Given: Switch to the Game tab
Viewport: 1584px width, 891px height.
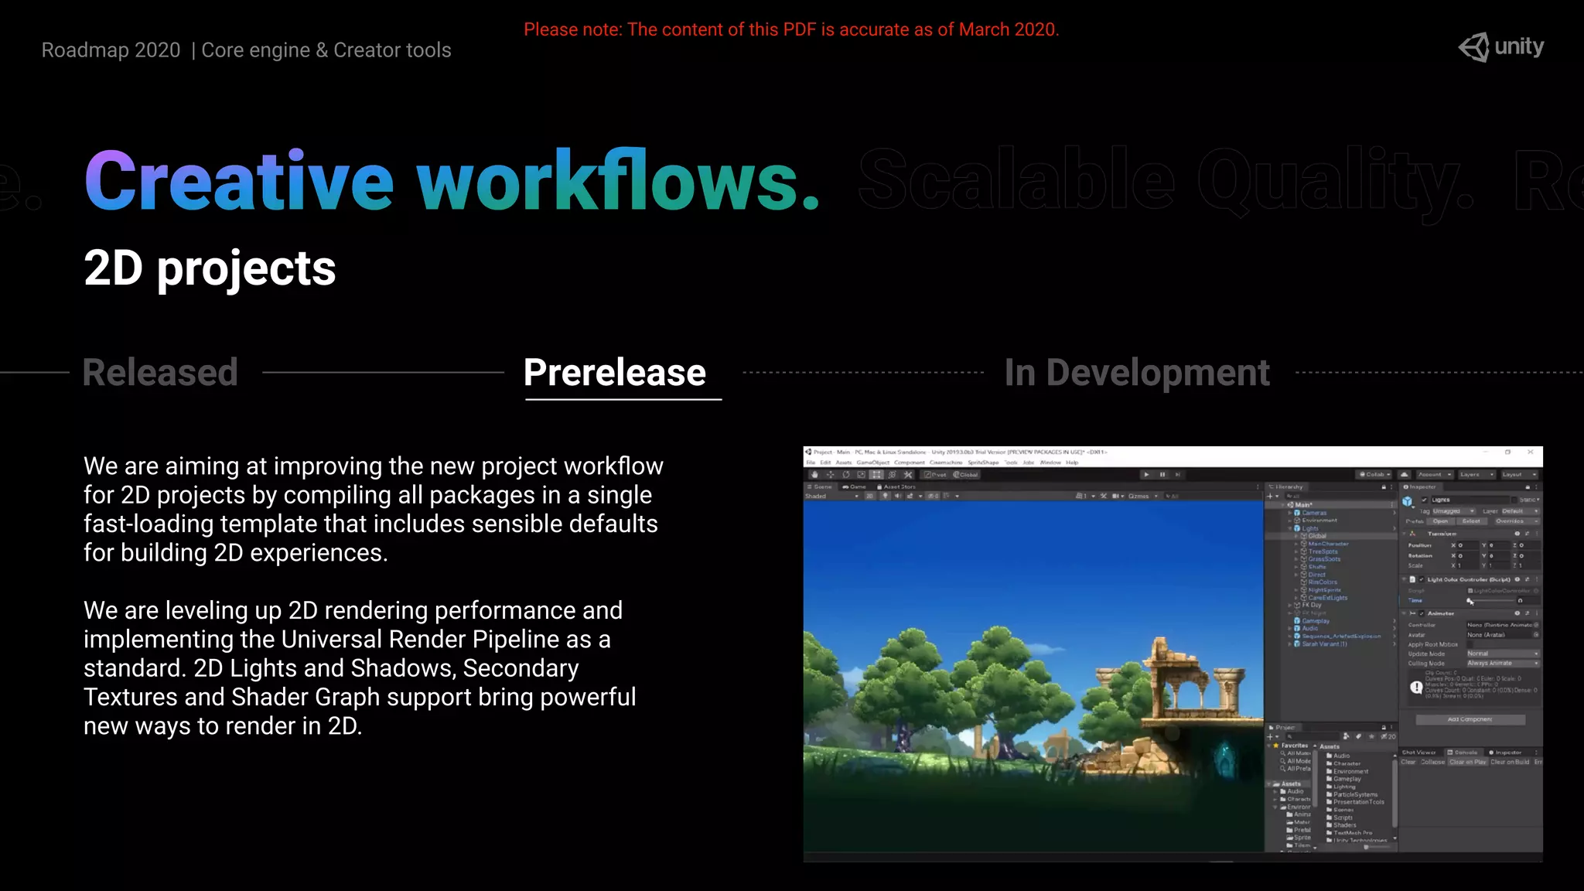Looking at the screenshot, I should 855,487.
